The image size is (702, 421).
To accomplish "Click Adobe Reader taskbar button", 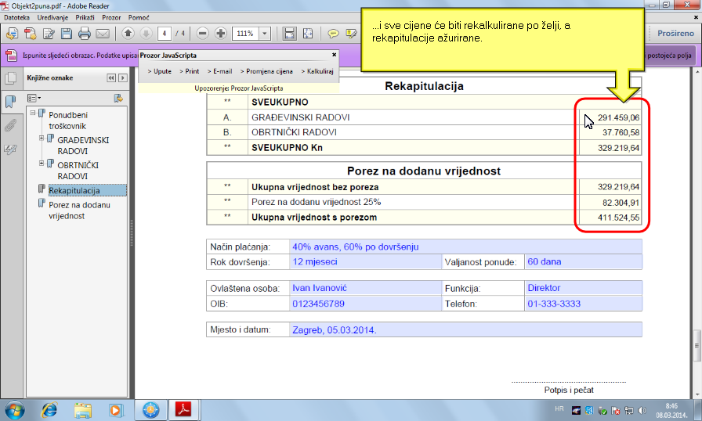I will 183,410.
